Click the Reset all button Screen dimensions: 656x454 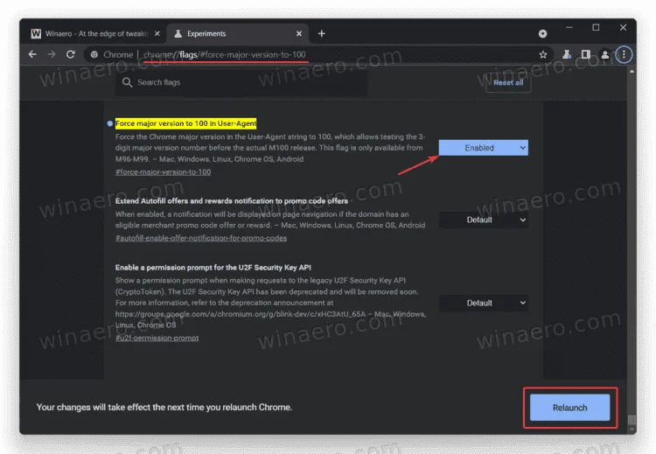(x=508, y=82)
